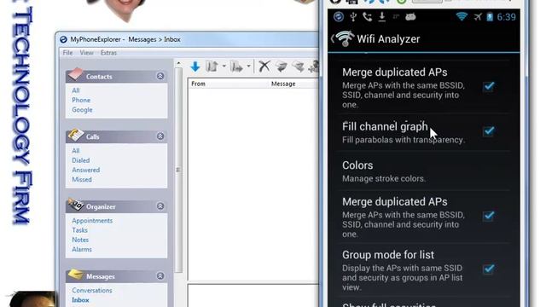The height and width of the screenshot is (307, 546).
Task: Click the sidebar vertical scrollbar up arrow
Action: [178, 63]
